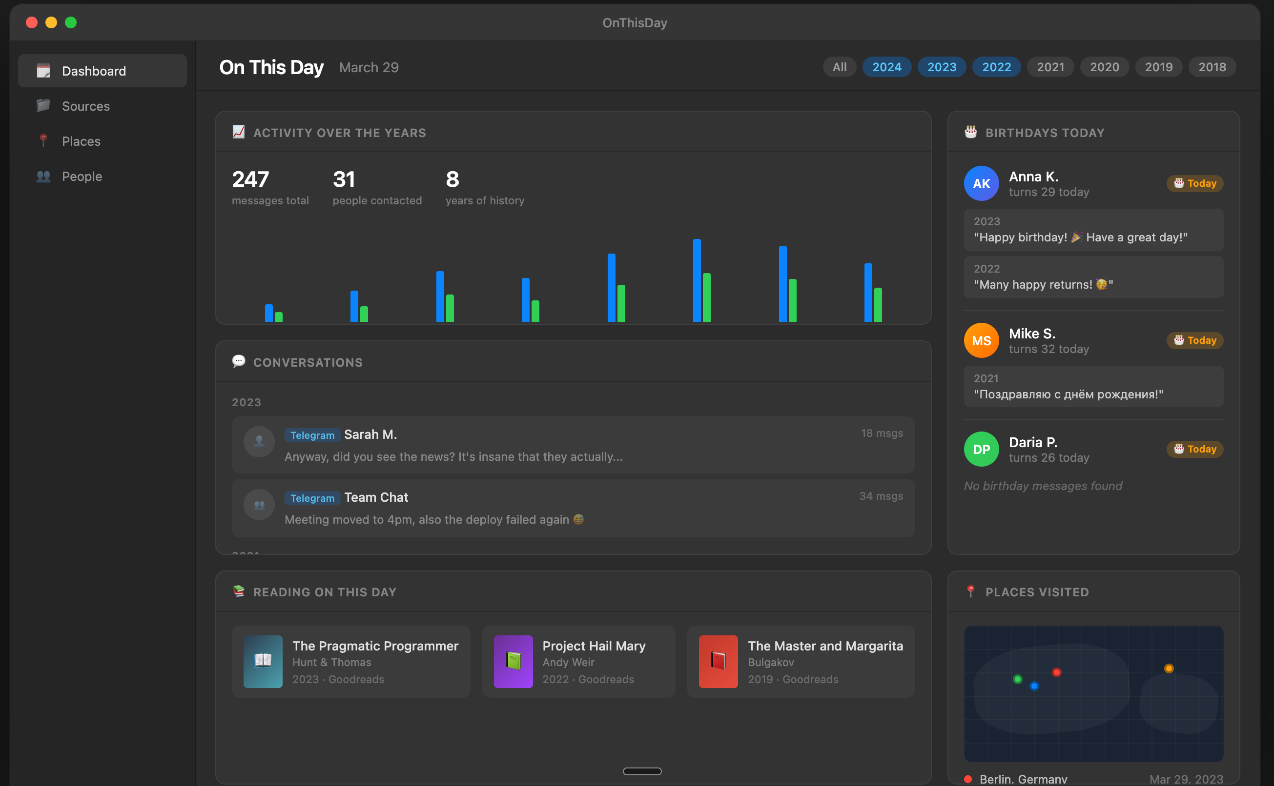Open Mike S.'s orange MS avatar
This screenshot has width=1274, height=786.
[x=981, y=340]
